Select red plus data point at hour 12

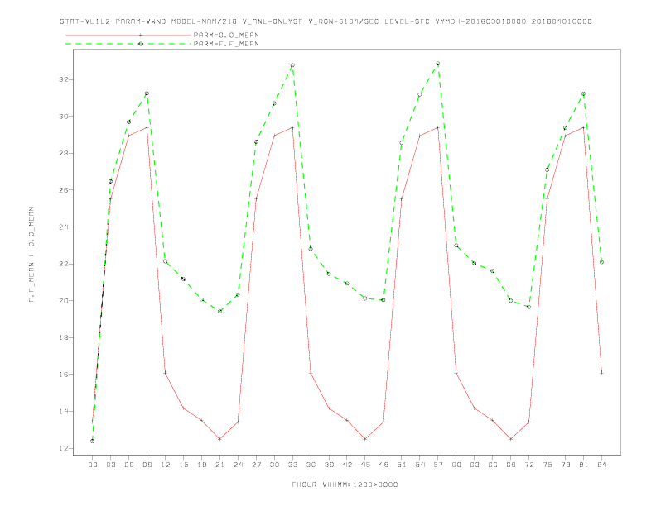point(166,373)
